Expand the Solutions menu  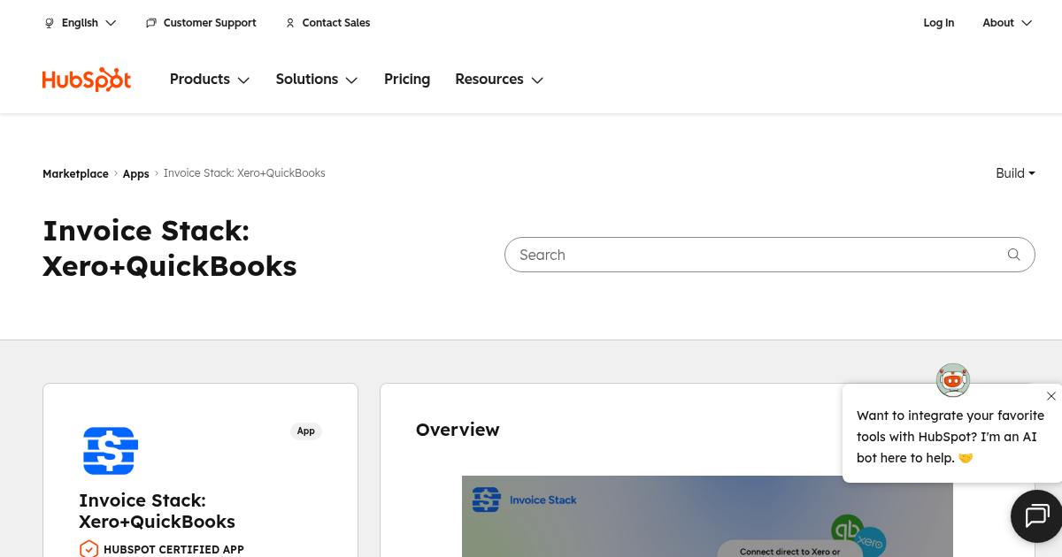point(317,80)
